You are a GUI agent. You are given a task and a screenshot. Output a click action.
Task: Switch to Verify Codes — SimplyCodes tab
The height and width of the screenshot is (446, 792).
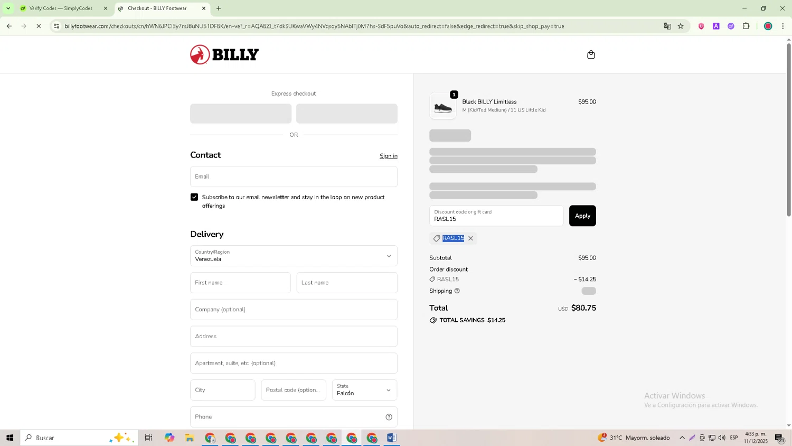[x=61, y=8]
